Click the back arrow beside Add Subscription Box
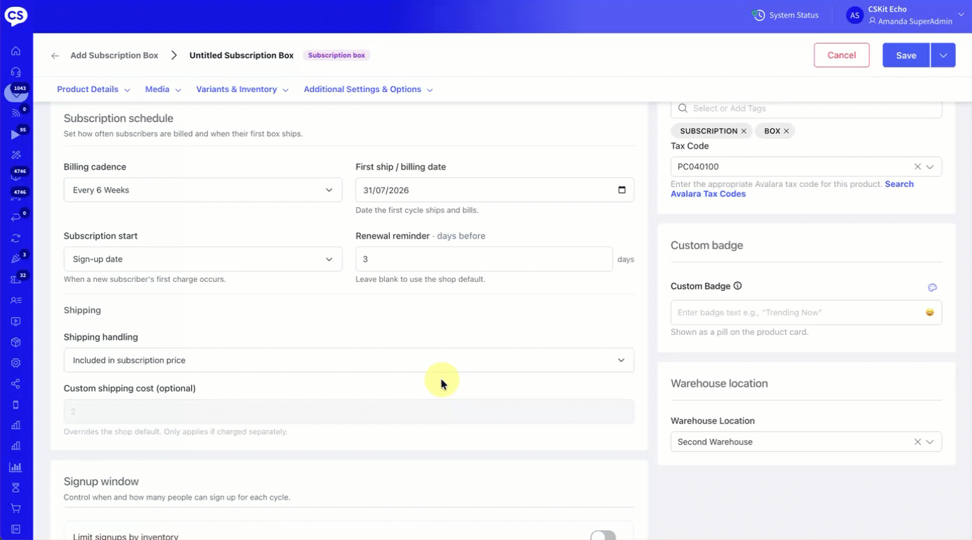This screenshot has height=540, width=972. [x=55, y=56]
